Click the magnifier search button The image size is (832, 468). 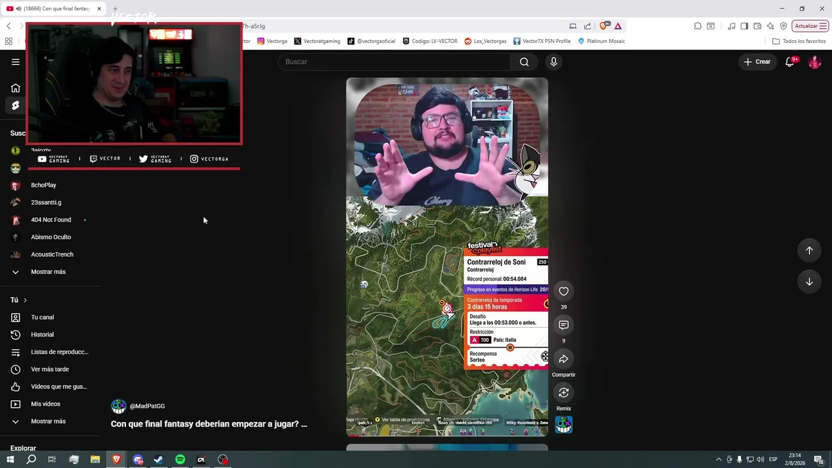(524, 62)
